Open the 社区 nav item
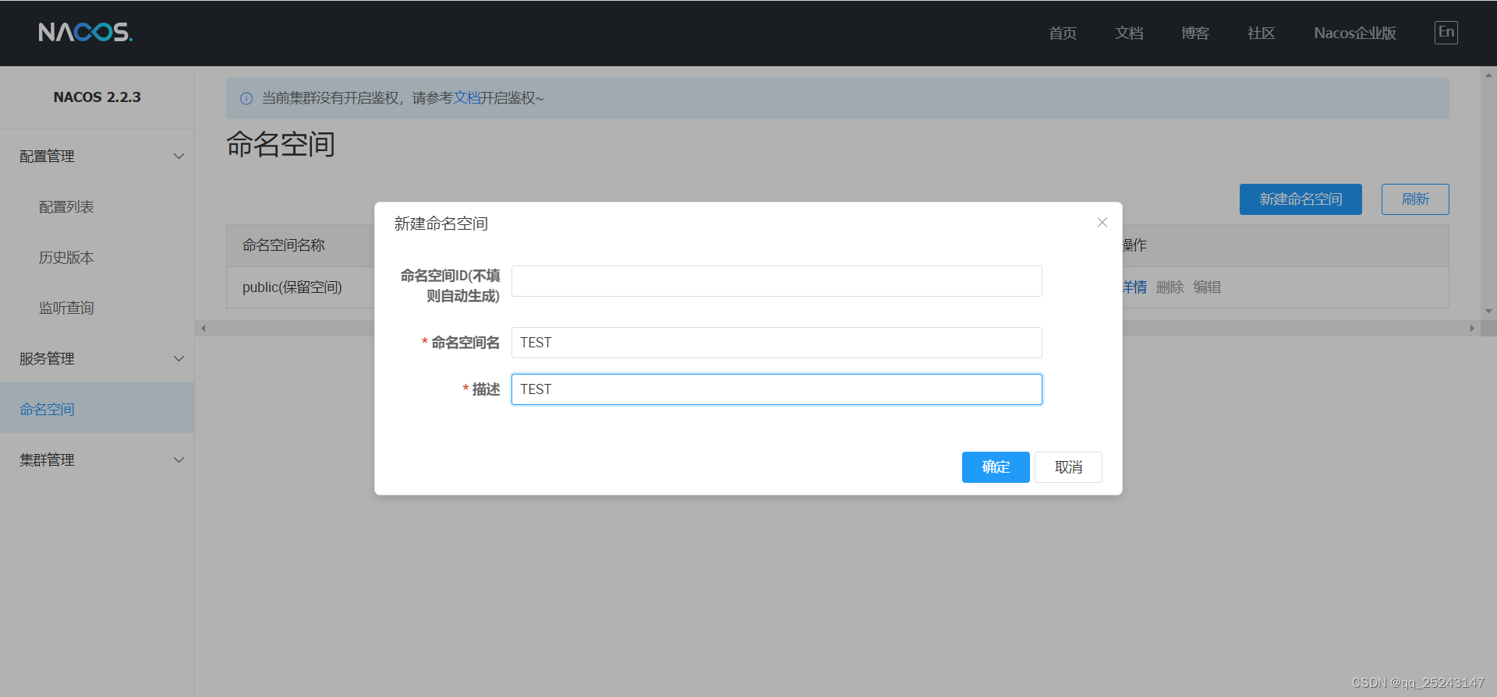The height and width of the screenshot is (697, 1497). pos(1261,33)
